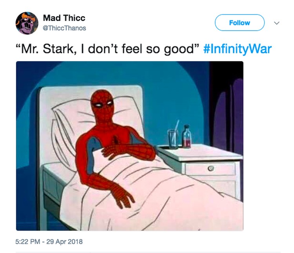The width and height of the screenshot is (294, 253).
Task: Click the nightstand drawer knob
Action: pyautogui.click(x=211, y=168)
